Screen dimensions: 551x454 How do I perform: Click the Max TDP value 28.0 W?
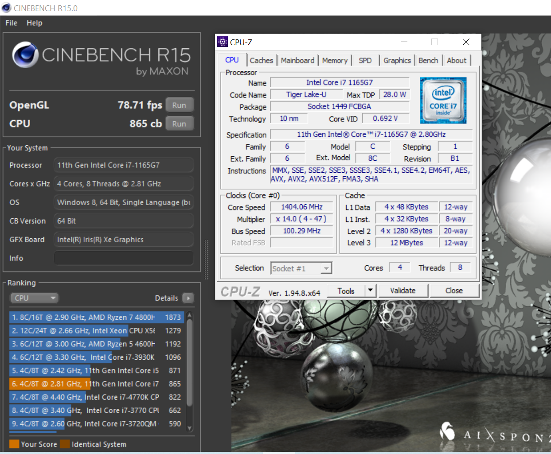tap(395, 94)
